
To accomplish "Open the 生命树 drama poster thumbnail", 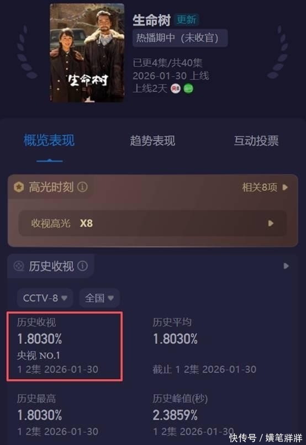I will pos(87,53).
